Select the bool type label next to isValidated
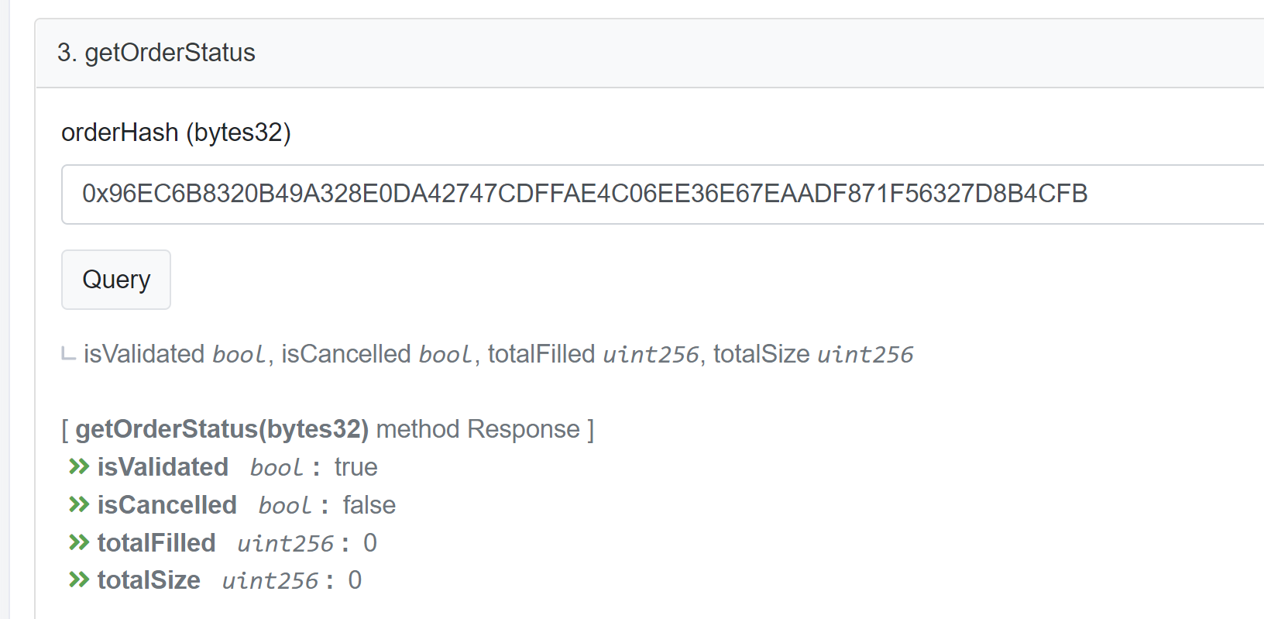Screen dimensions: 1264x619 point(275,467)
